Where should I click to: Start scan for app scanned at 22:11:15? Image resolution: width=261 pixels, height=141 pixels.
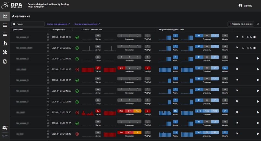(258, 59)
